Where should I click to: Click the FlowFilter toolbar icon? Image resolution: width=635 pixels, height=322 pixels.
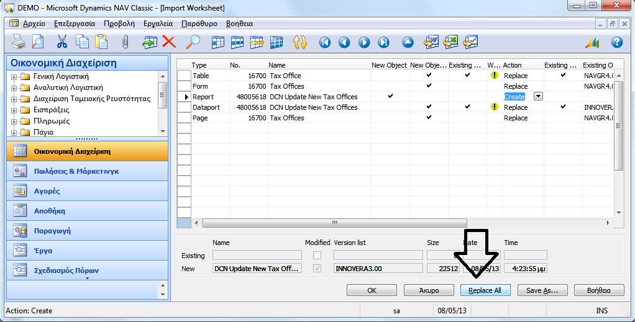257,42
